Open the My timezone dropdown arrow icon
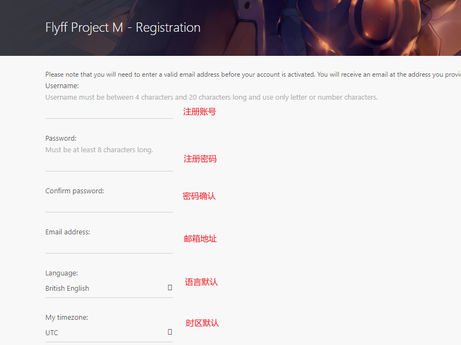 click(x=170, y=332)
